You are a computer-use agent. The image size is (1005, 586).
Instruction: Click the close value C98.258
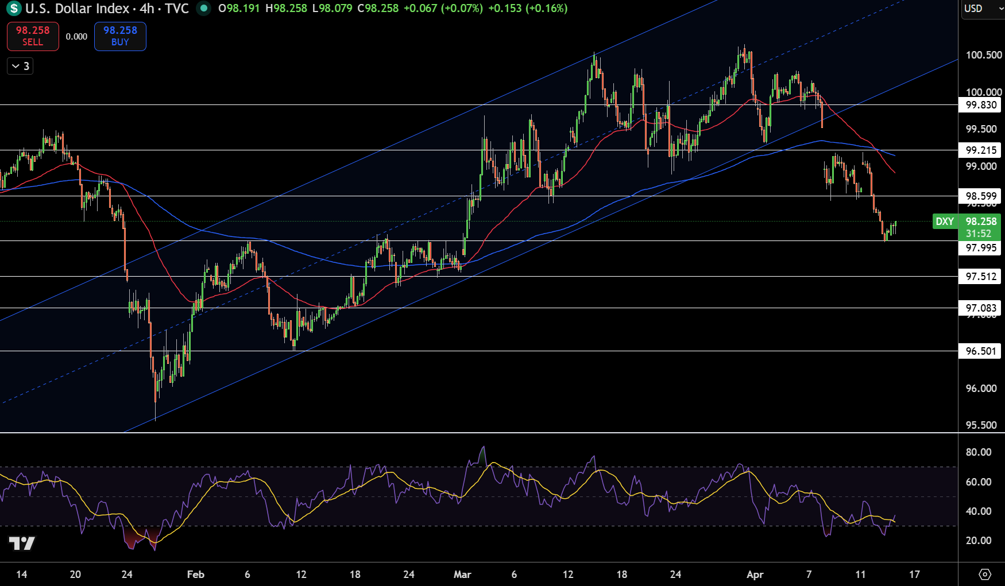[378, 9]
